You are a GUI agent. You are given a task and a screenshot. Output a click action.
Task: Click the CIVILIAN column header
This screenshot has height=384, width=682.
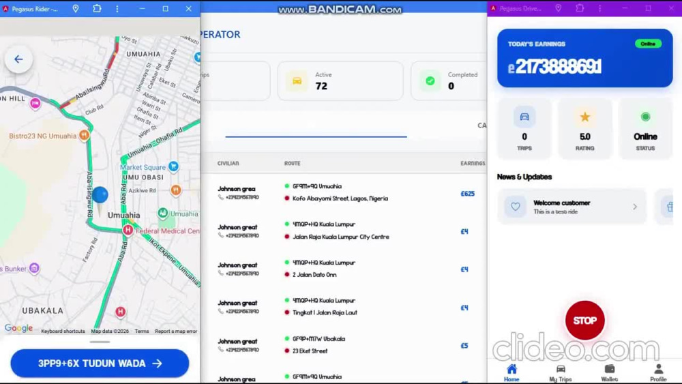228,164
